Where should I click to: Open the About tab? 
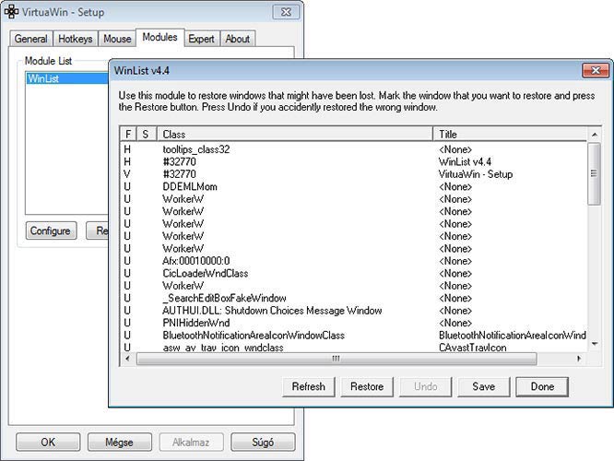[237, 39]
